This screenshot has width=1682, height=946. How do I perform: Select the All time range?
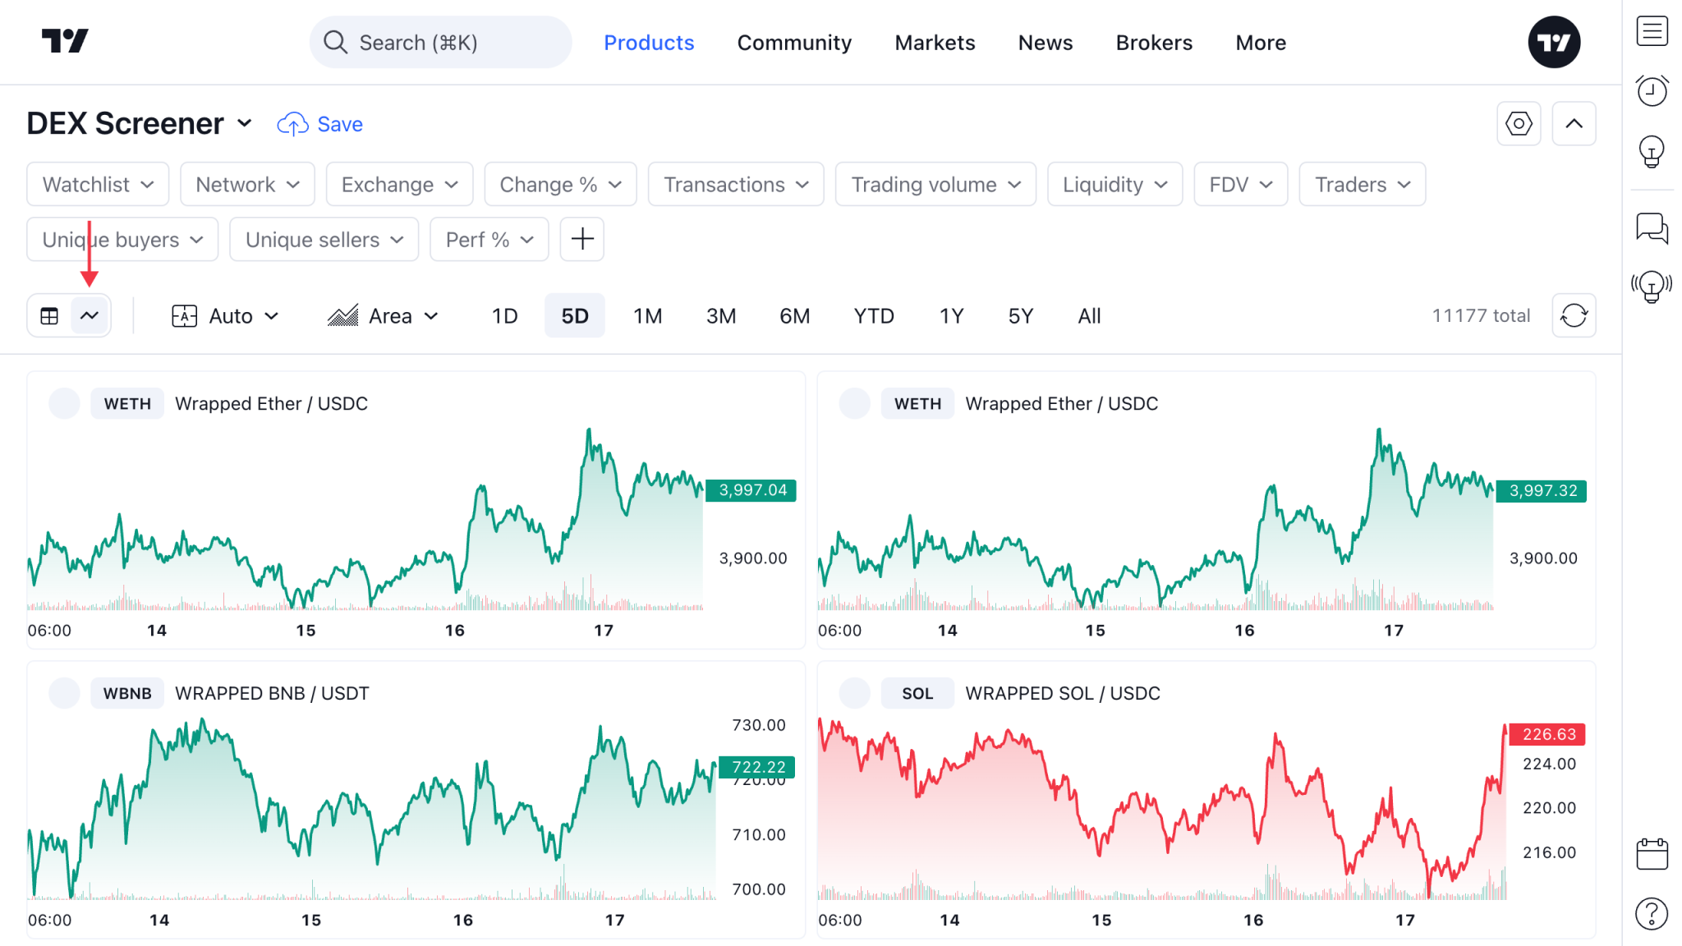coord(1089,315)
